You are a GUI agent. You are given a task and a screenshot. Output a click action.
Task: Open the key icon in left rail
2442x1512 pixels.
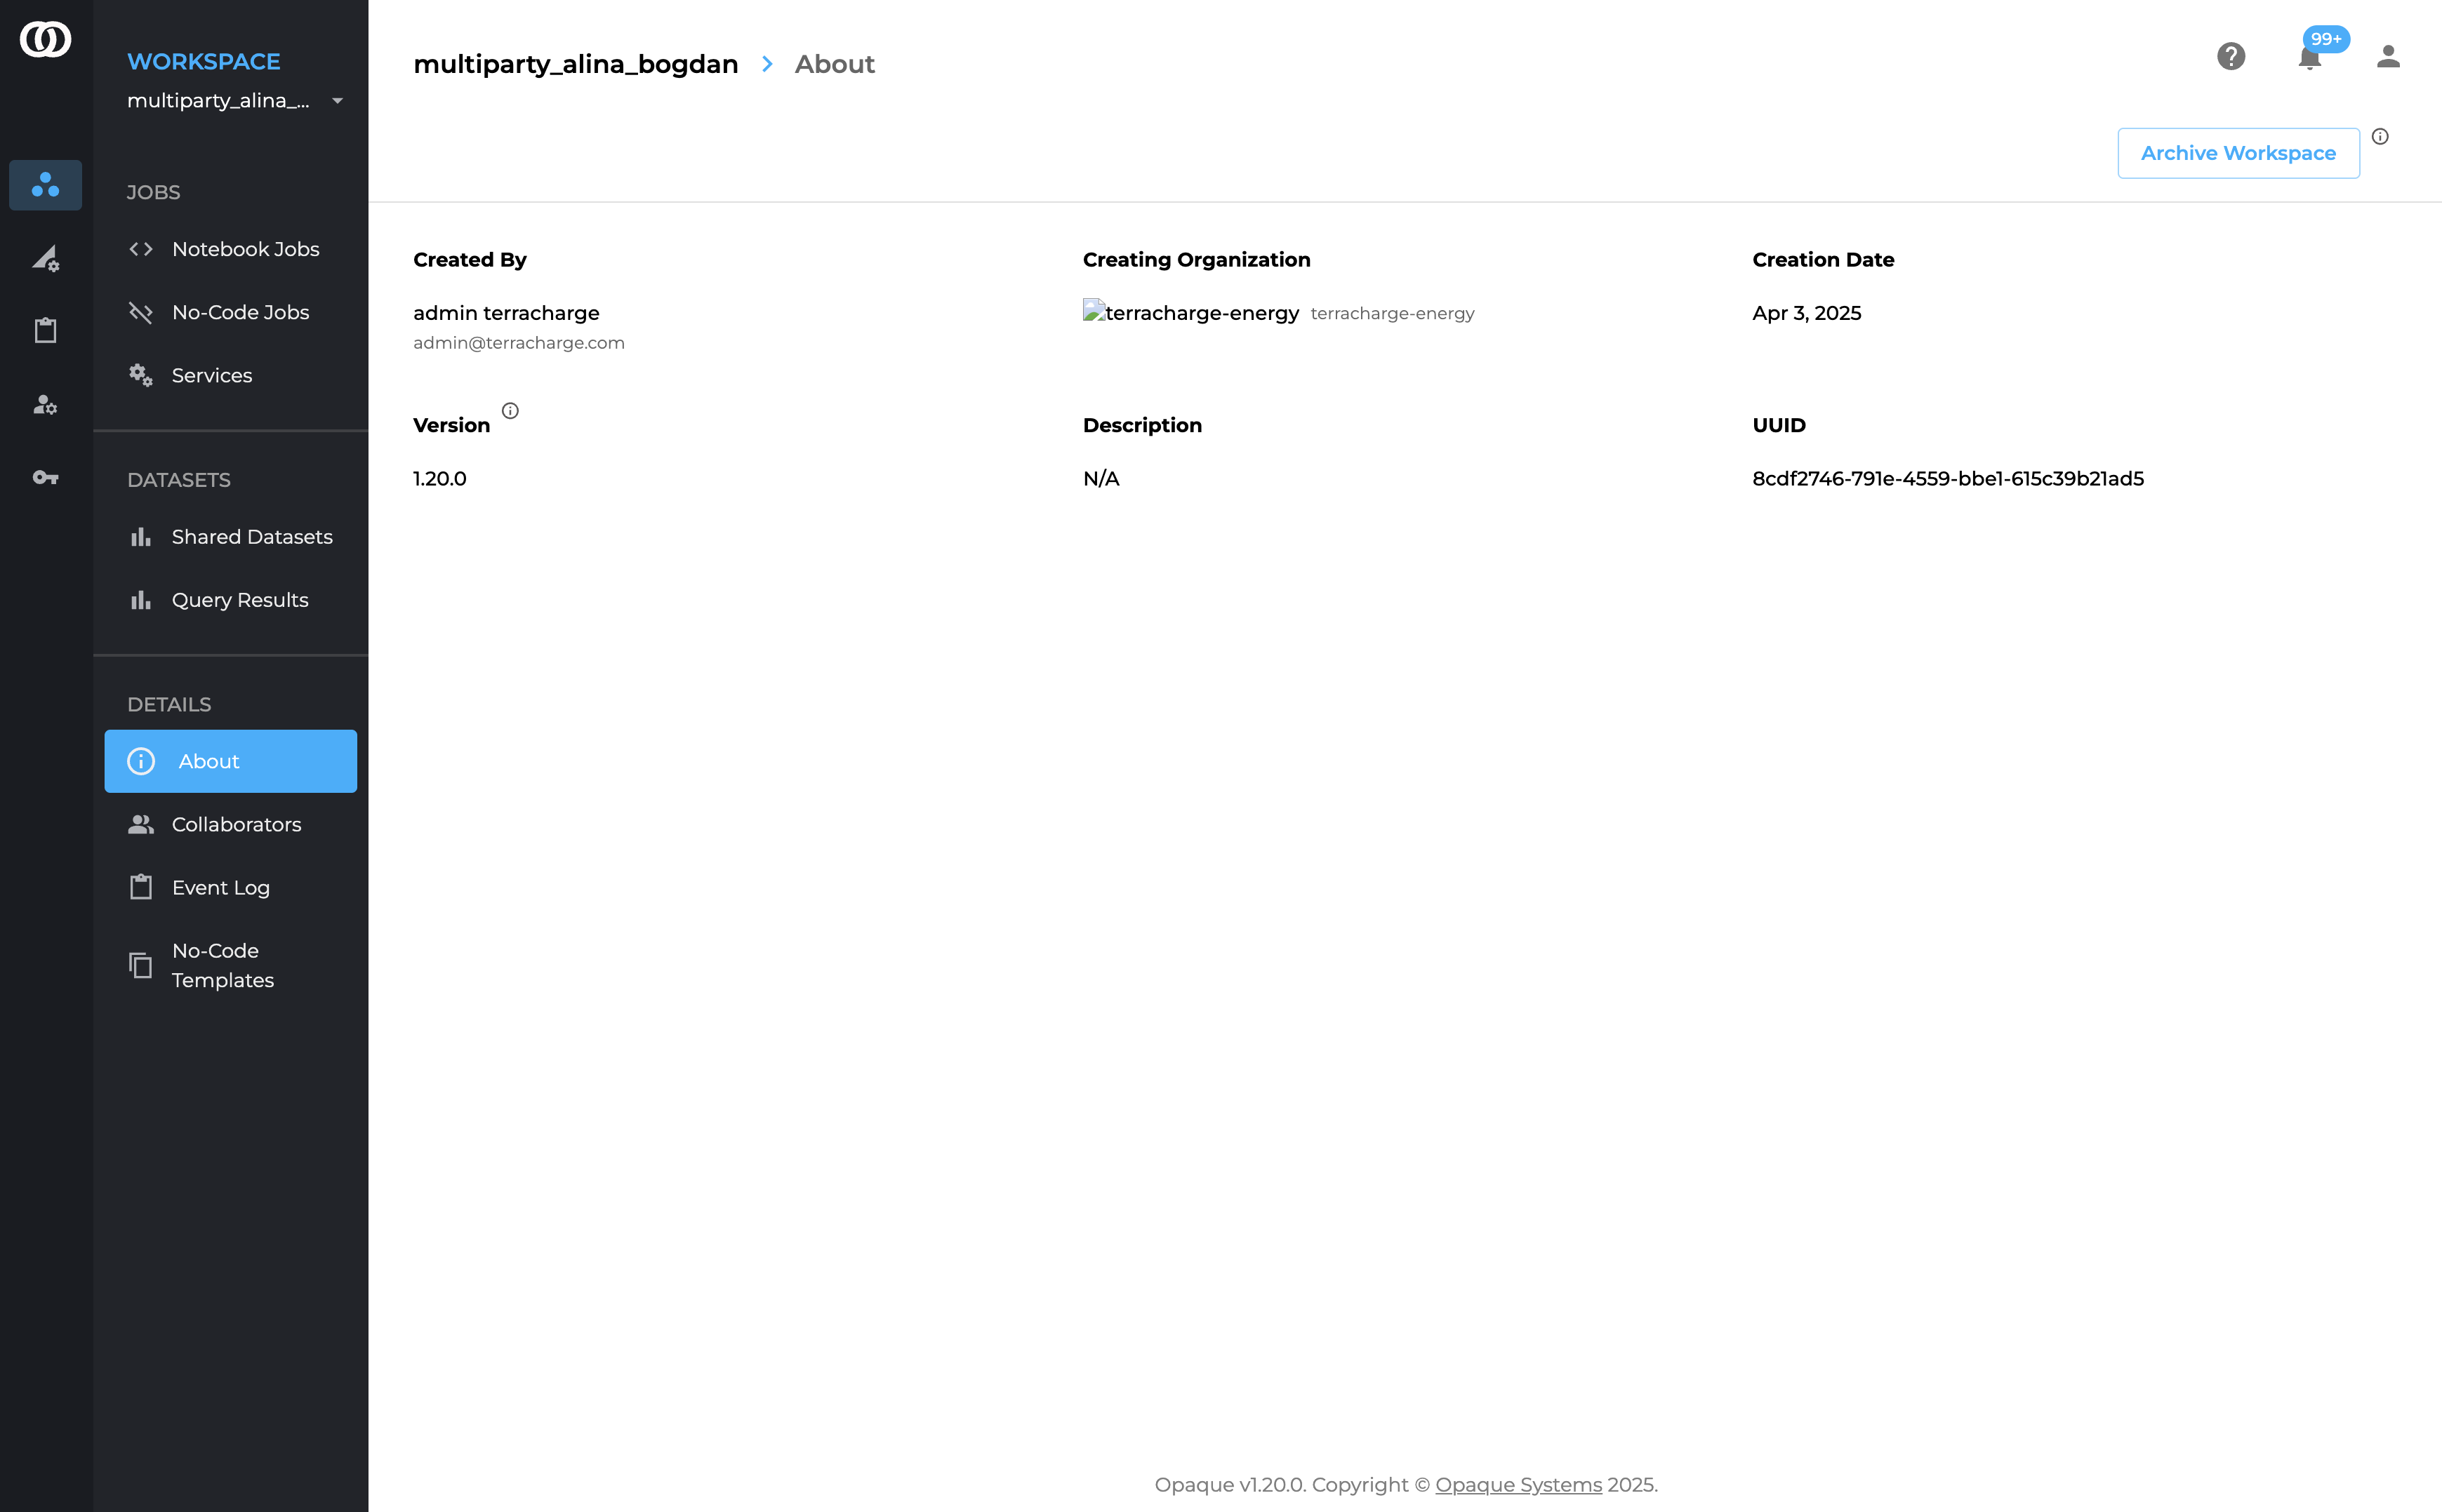pos(45,478)
